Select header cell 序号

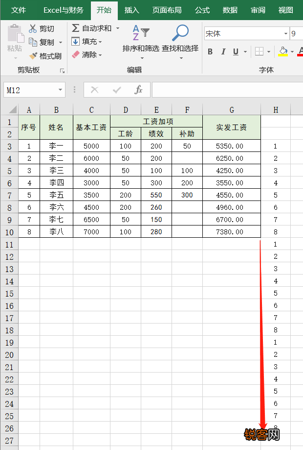pos(29,127)
